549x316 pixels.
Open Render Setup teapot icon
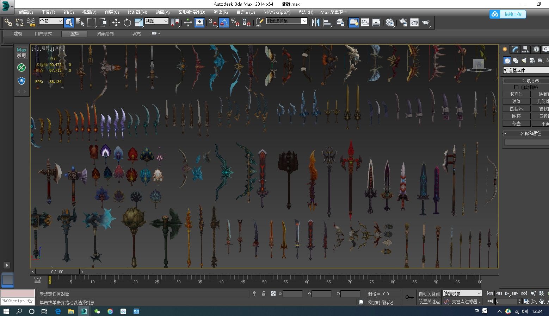click(403, 23)
